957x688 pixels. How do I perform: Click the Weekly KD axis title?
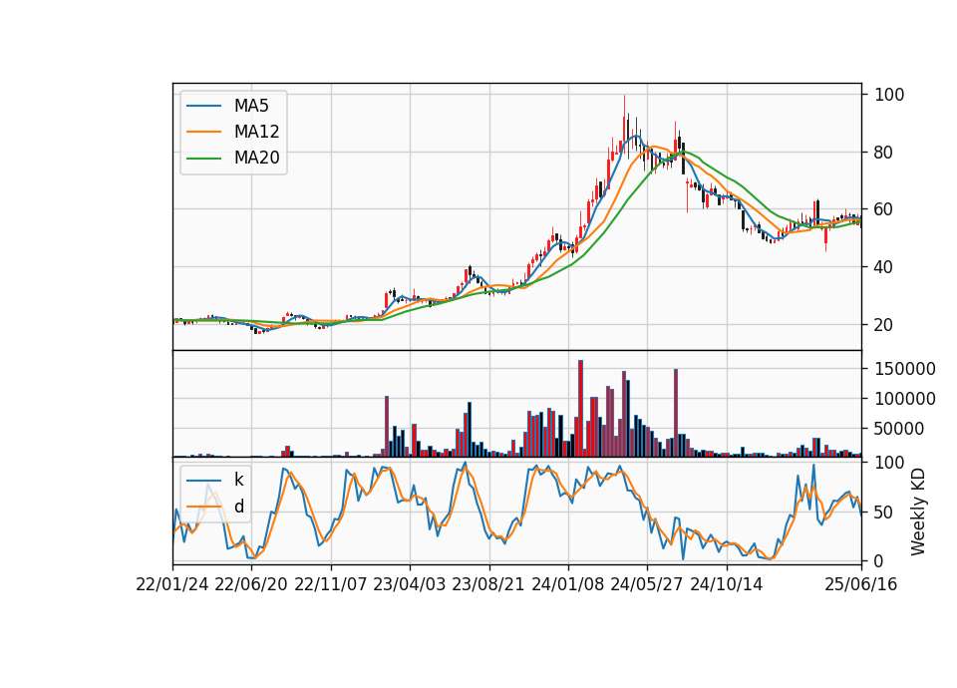(918, 512)
